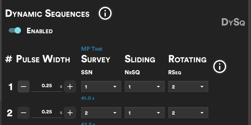Expand row 2 Sliding NrSQ dropdown
The height and width of the screenshot is (125, 251).
[145, 113]
